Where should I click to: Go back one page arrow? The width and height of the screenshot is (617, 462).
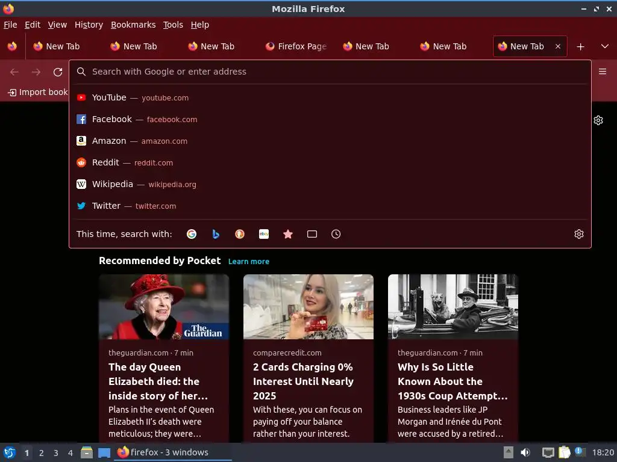[x=14, y=72]
